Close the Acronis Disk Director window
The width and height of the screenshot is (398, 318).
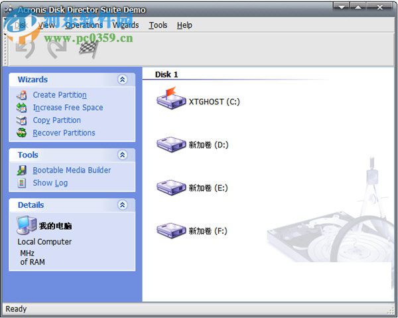(x=380, y=7)
